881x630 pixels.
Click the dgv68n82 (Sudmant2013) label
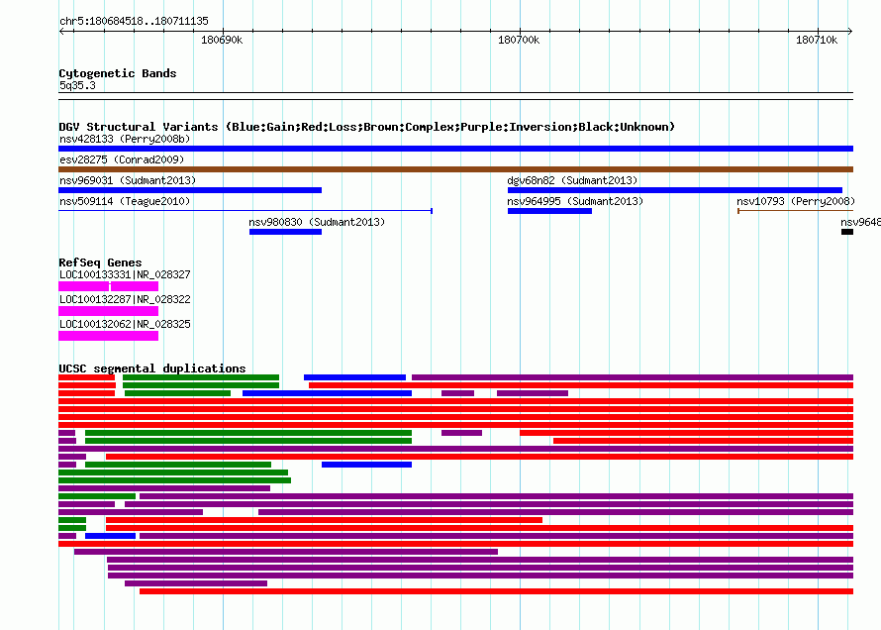572,180
